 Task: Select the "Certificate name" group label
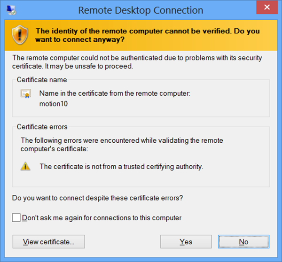pyautogui.click(x=42, y=80)
